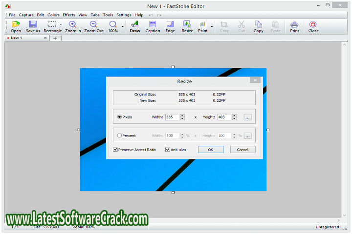Expand the Paint dropdown arrow
Screen dimensions: 352x234
coord(212,27)
